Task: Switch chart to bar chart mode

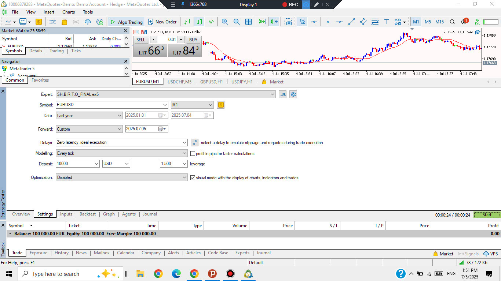Action: point(187,22)
